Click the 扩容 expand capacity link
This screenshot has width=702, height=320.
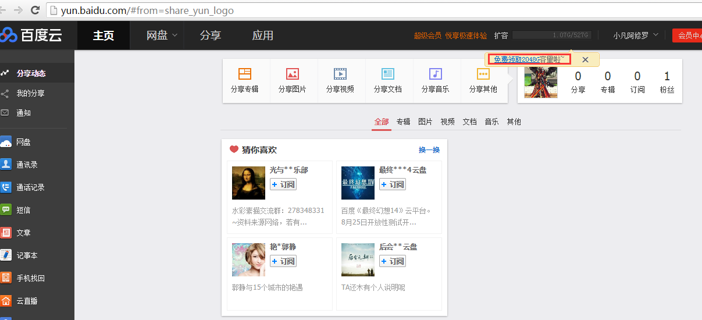pyautogui.click(x=501, y=35)
